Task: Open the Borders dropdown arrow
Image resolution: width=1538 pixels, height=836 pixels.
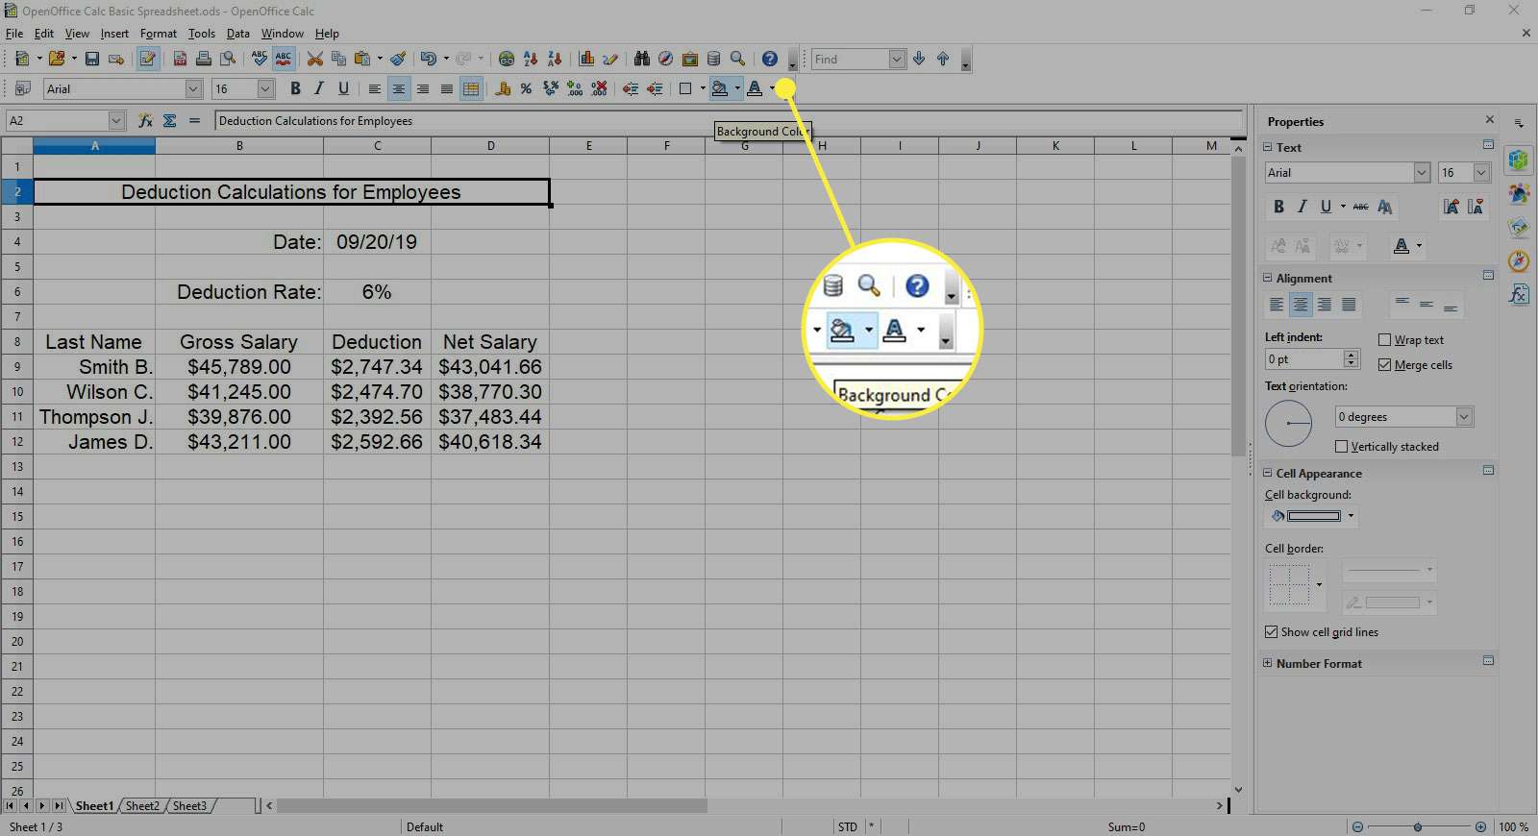Action: pos(703,88)
